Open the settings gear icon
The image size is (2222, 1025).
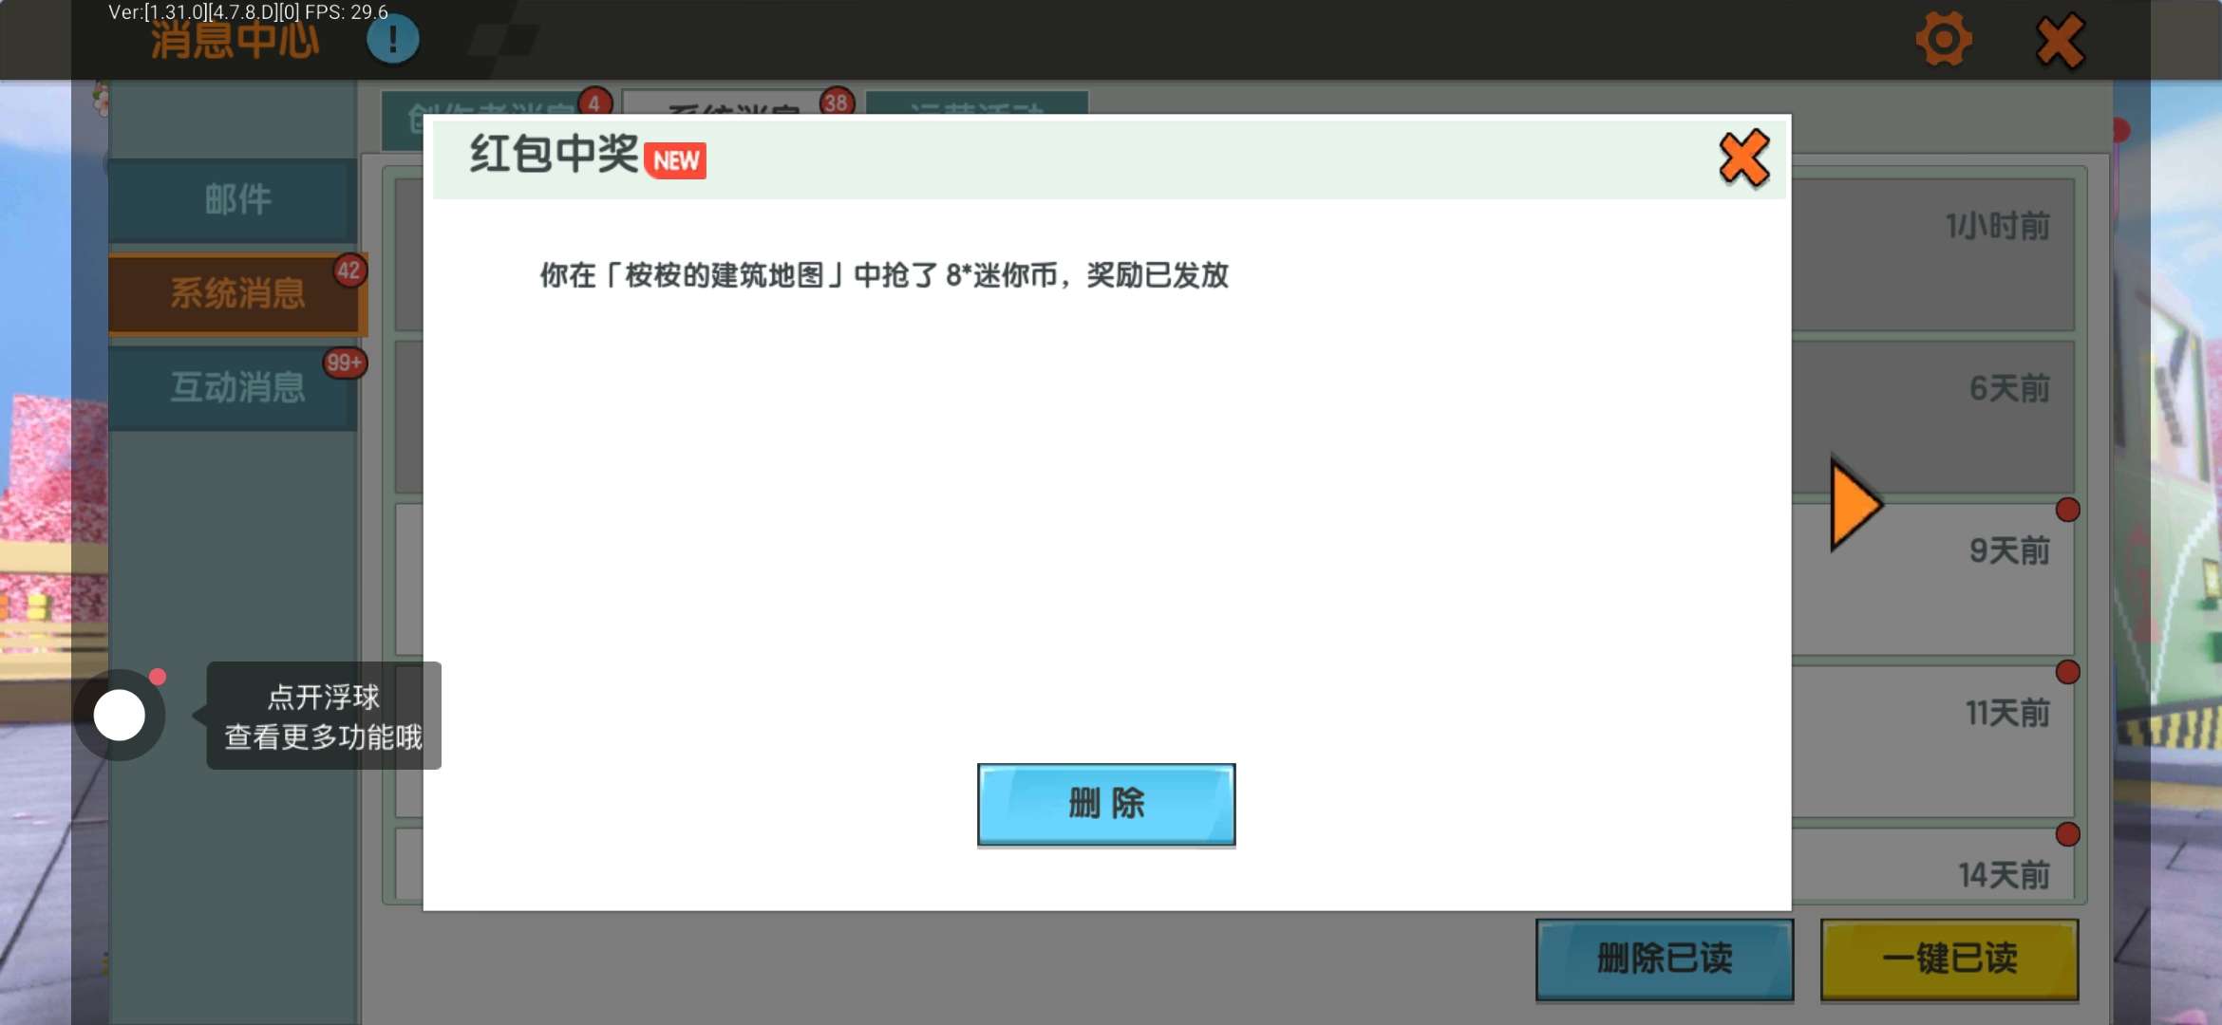1943,40
